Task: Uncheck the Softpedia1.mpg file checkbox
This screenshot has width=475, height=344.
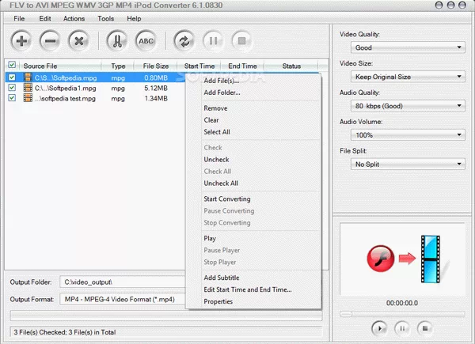Action: (12, 88)
